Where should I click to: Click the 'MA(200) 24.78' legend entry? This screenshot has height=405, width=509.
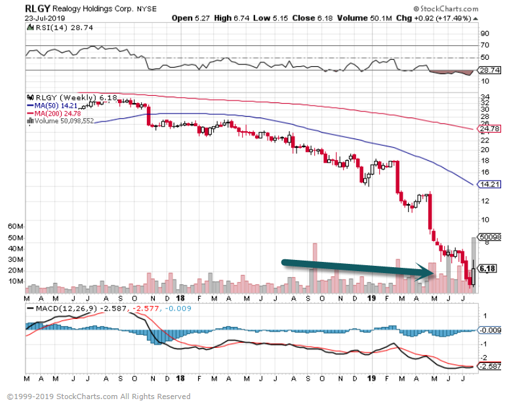[x=54, y=114]
